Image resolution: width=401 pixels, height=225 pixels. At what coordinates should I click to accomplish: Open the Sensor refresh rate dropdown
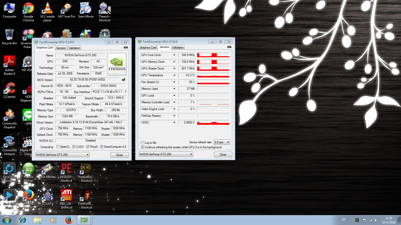pos(222,142)
